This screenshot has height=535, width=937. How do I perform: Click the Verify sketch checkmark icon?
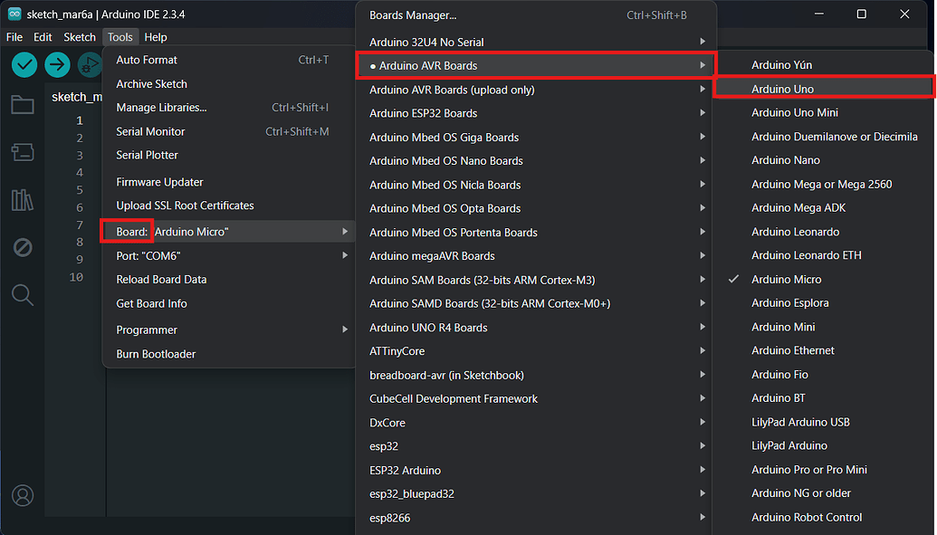coord(23,65)
